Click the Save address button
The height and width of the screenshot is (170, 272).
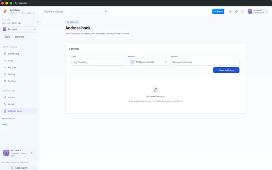(x=226, y=70)
